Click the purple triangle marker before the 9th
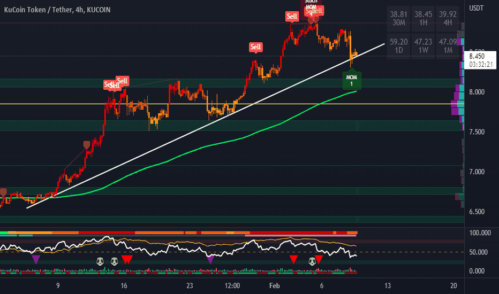Viewport: 499px width, 294px height. click(x=36, y=259)
